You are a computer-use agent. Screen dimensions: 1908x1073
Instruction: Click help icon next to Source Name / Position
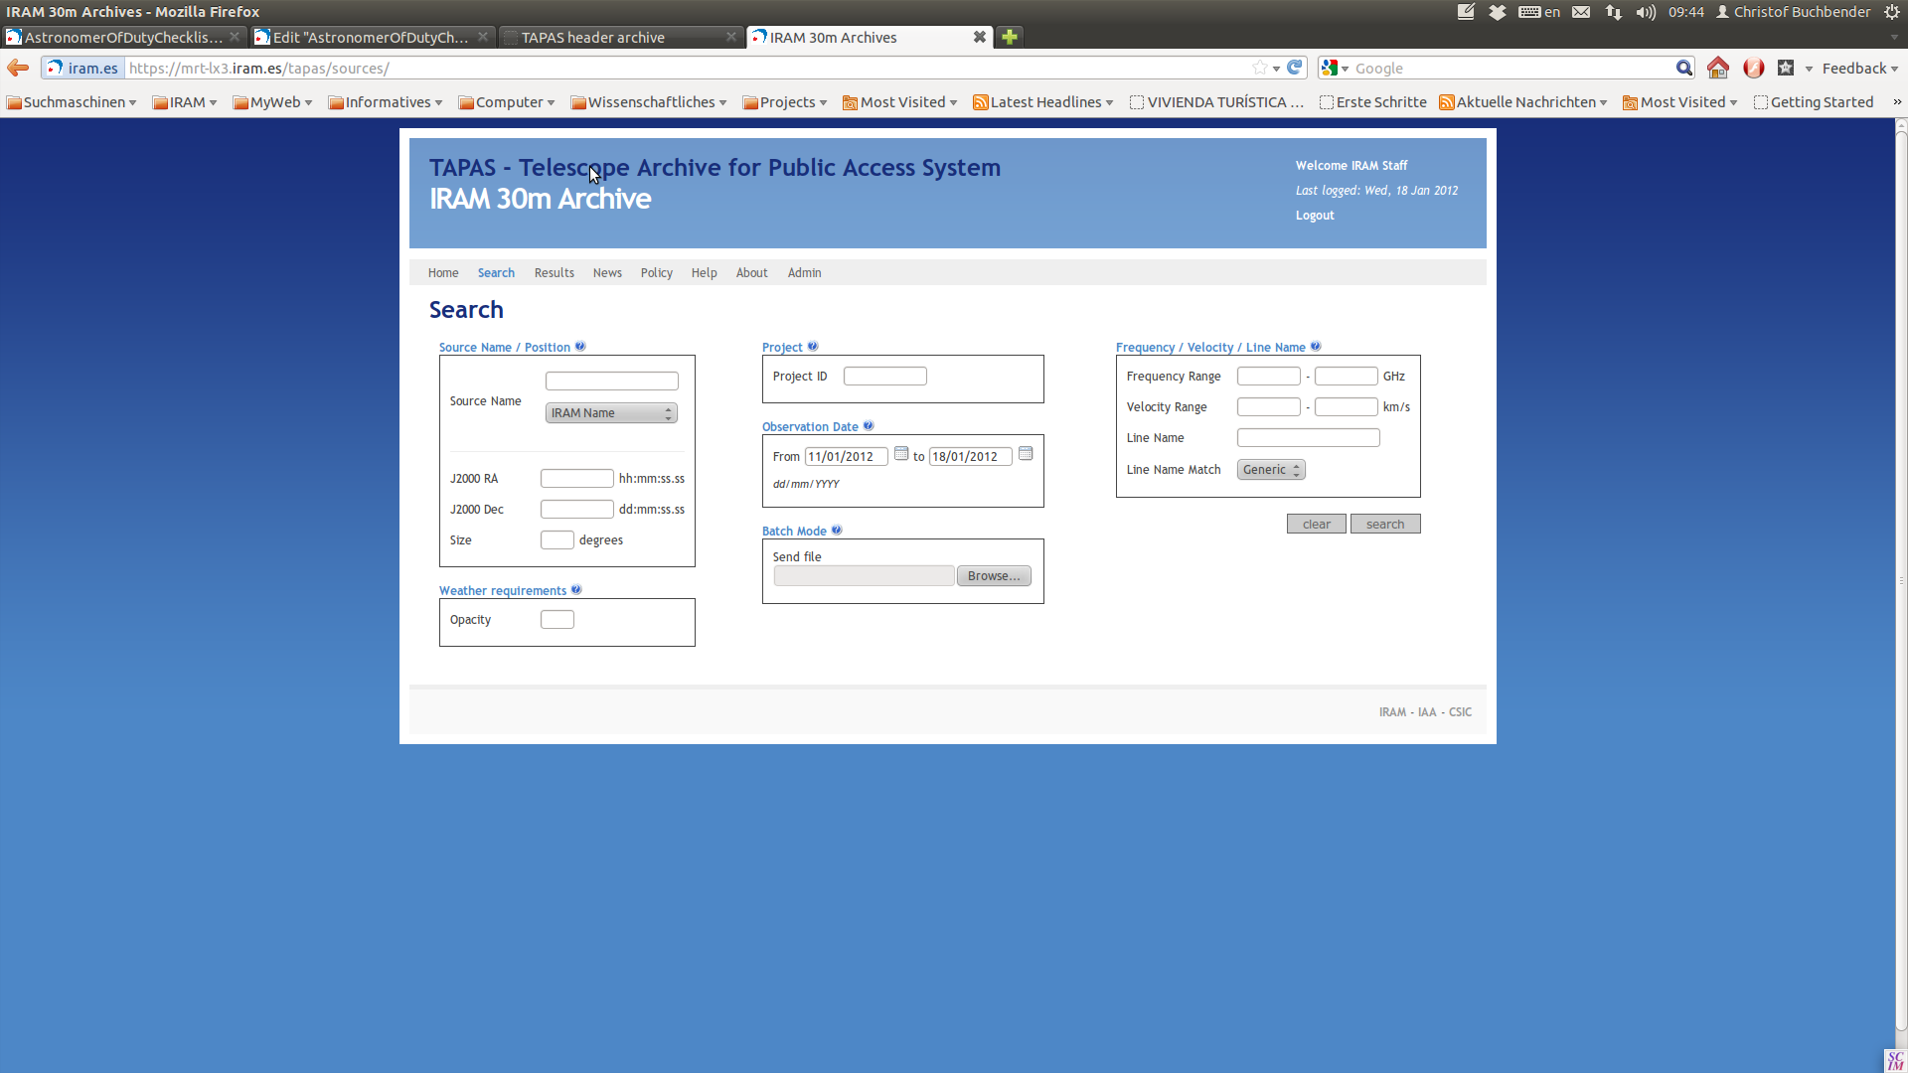(x=580, y=347)
